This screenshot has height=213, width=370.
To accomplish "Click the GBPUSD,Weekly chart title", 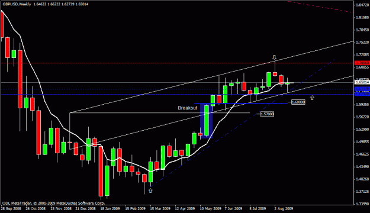I will 17,4.
